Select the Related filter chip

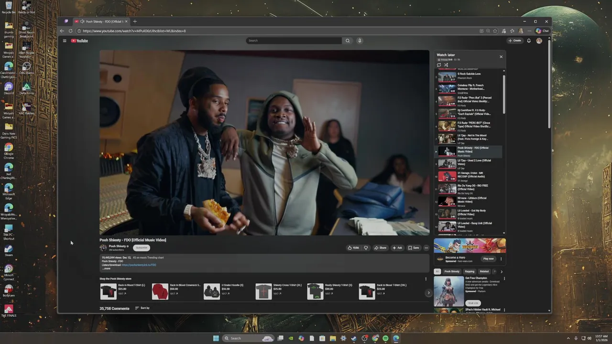tap(484, 271)
